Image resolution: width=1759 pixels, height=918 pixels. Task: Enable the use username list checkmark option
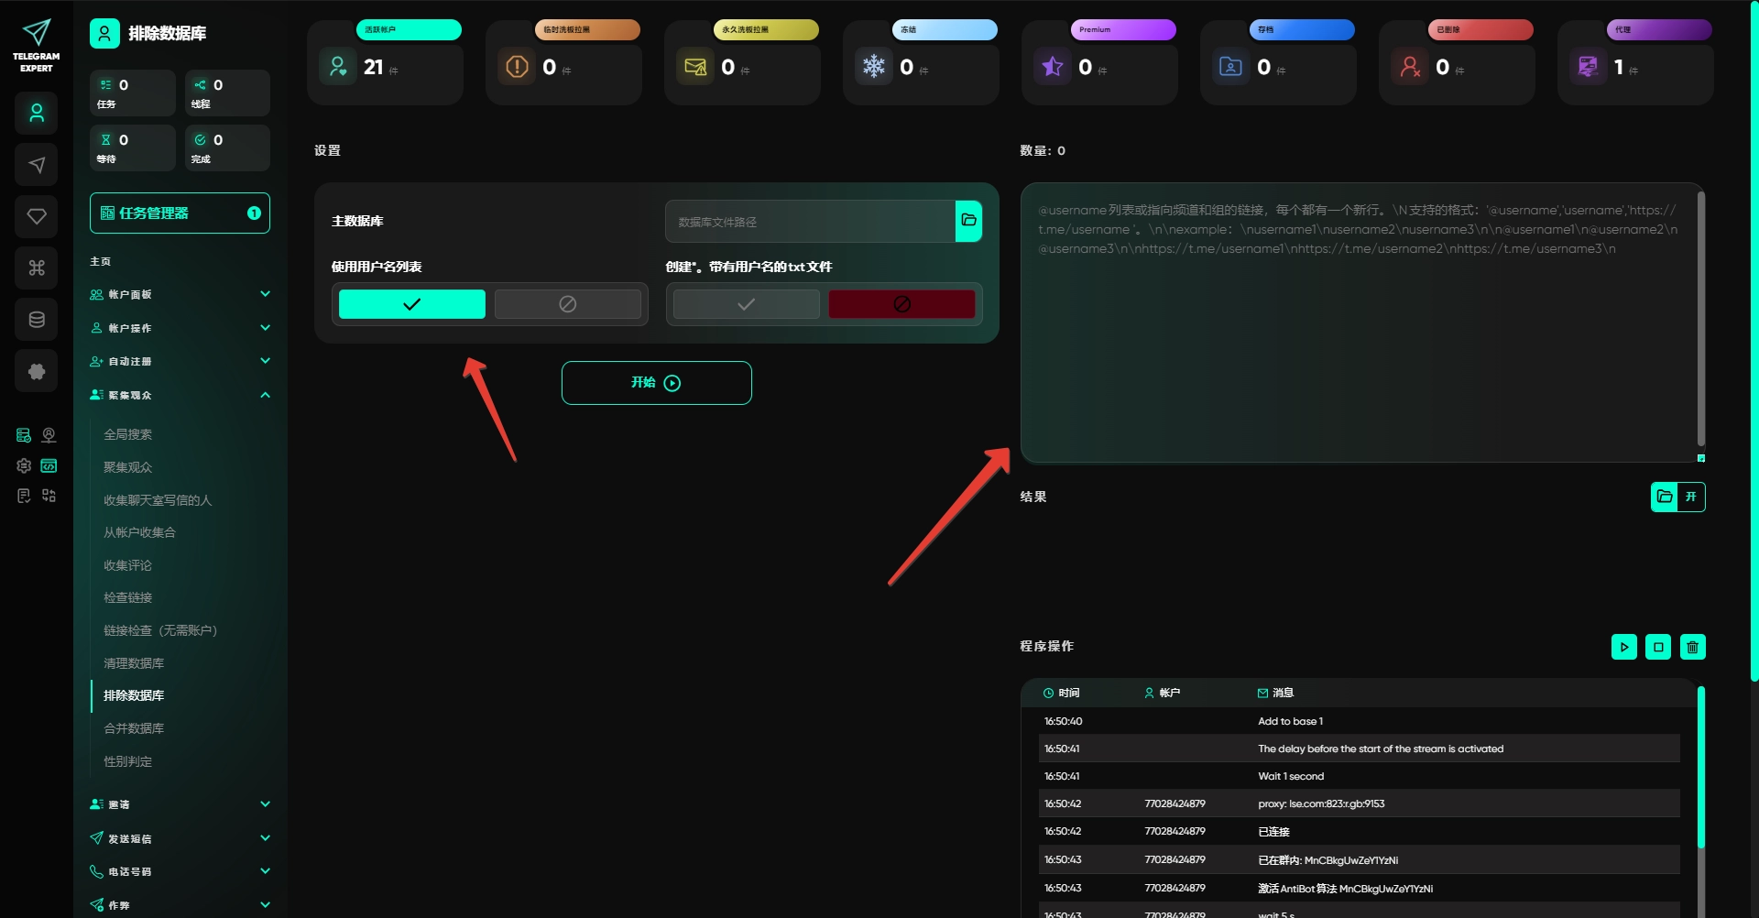412,304
